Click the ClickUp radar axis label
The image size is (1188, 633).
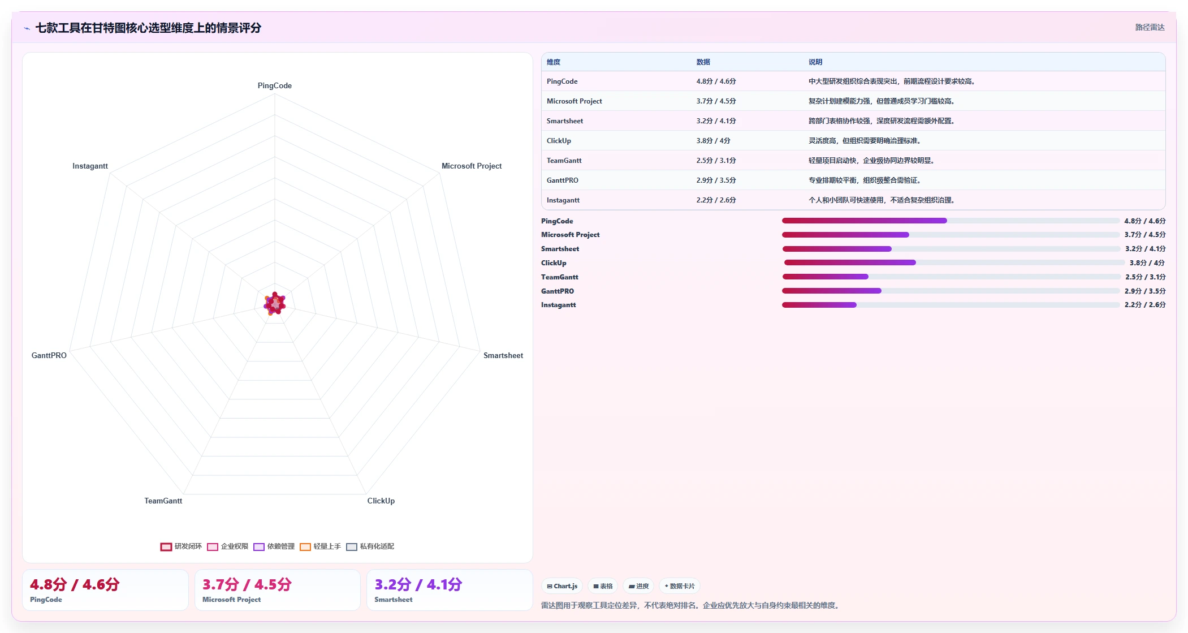(381, 501)
